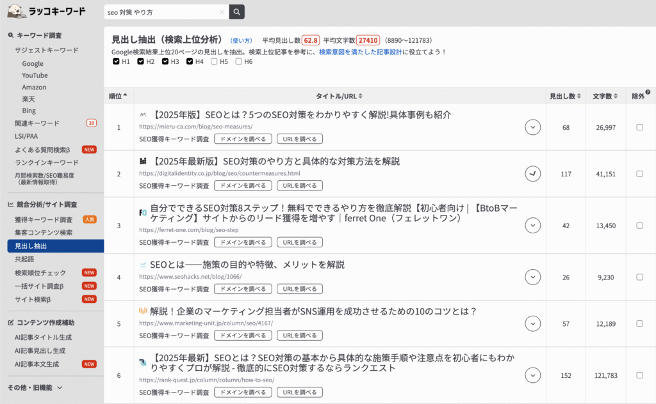Image resolution: width=656 pixels, height=404 pixels.
Task: Click the sort arrow on 順位 column
Action: pos(125,96)
